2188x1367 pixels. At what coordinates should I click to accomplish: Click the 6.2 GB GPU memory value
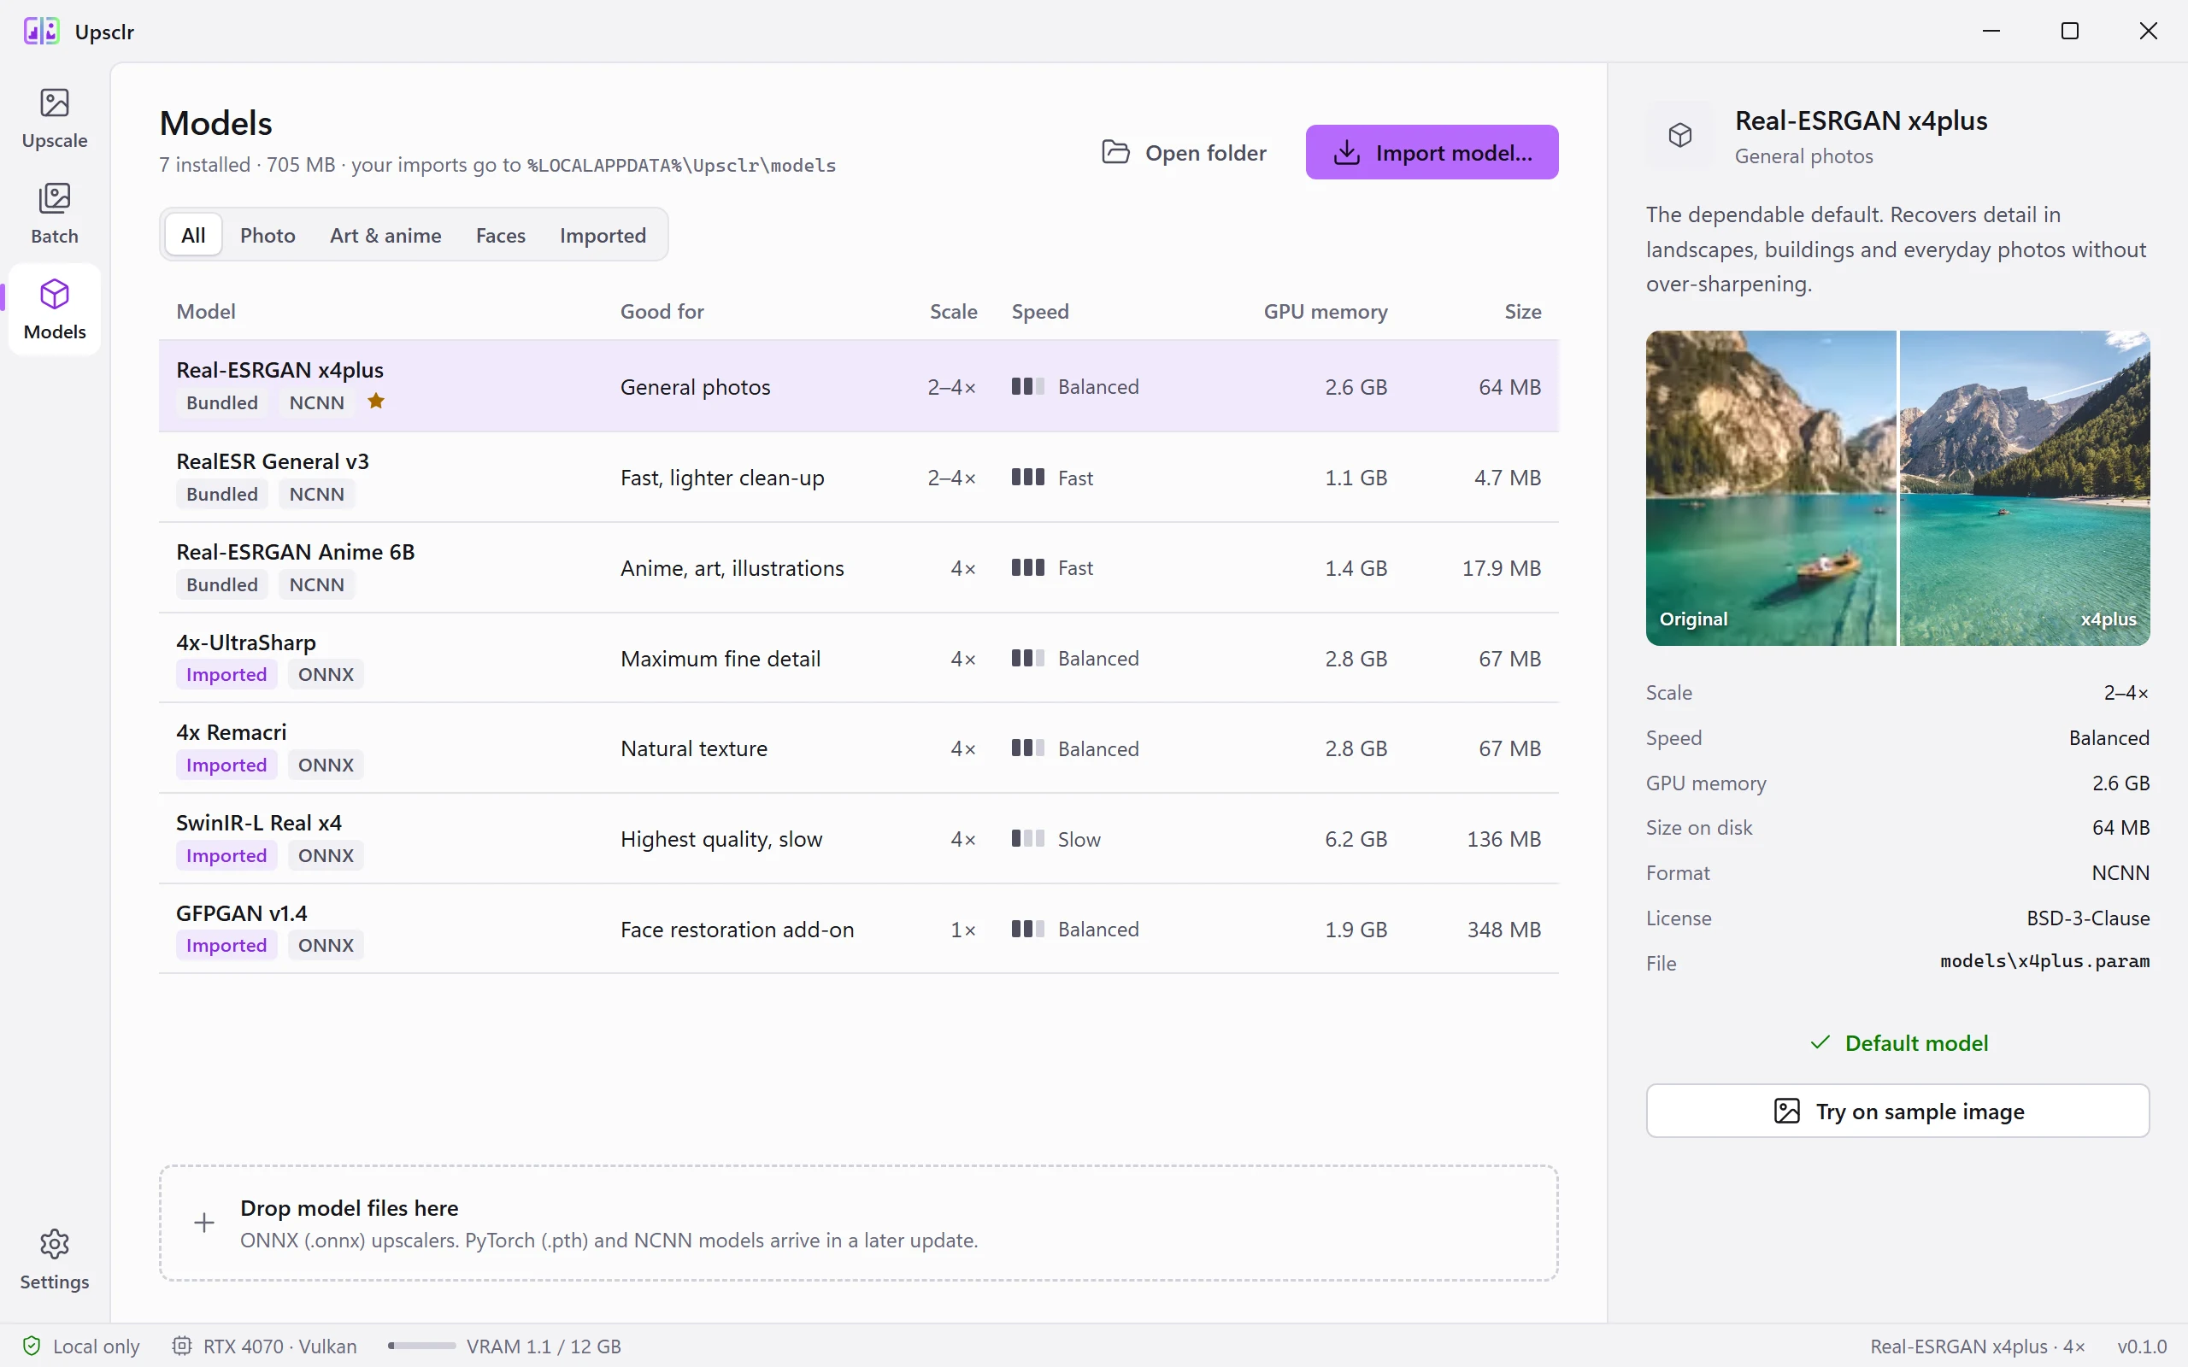click(x=1356, y=839)
